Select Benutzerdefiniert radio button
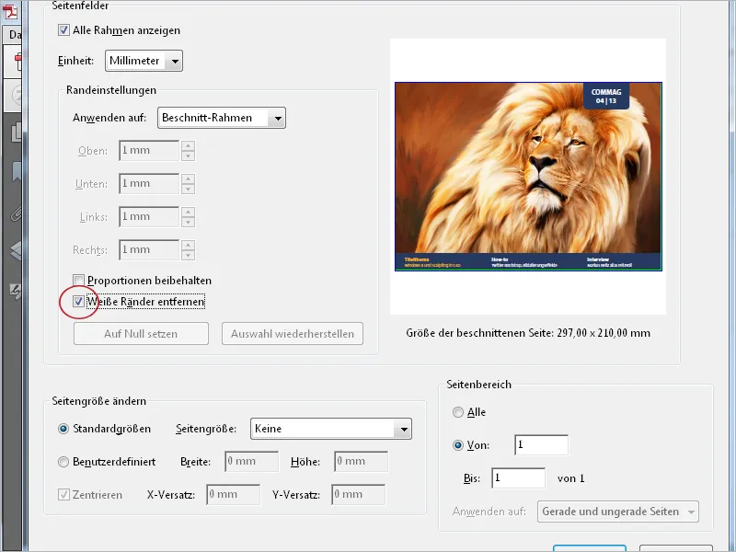 63,462
